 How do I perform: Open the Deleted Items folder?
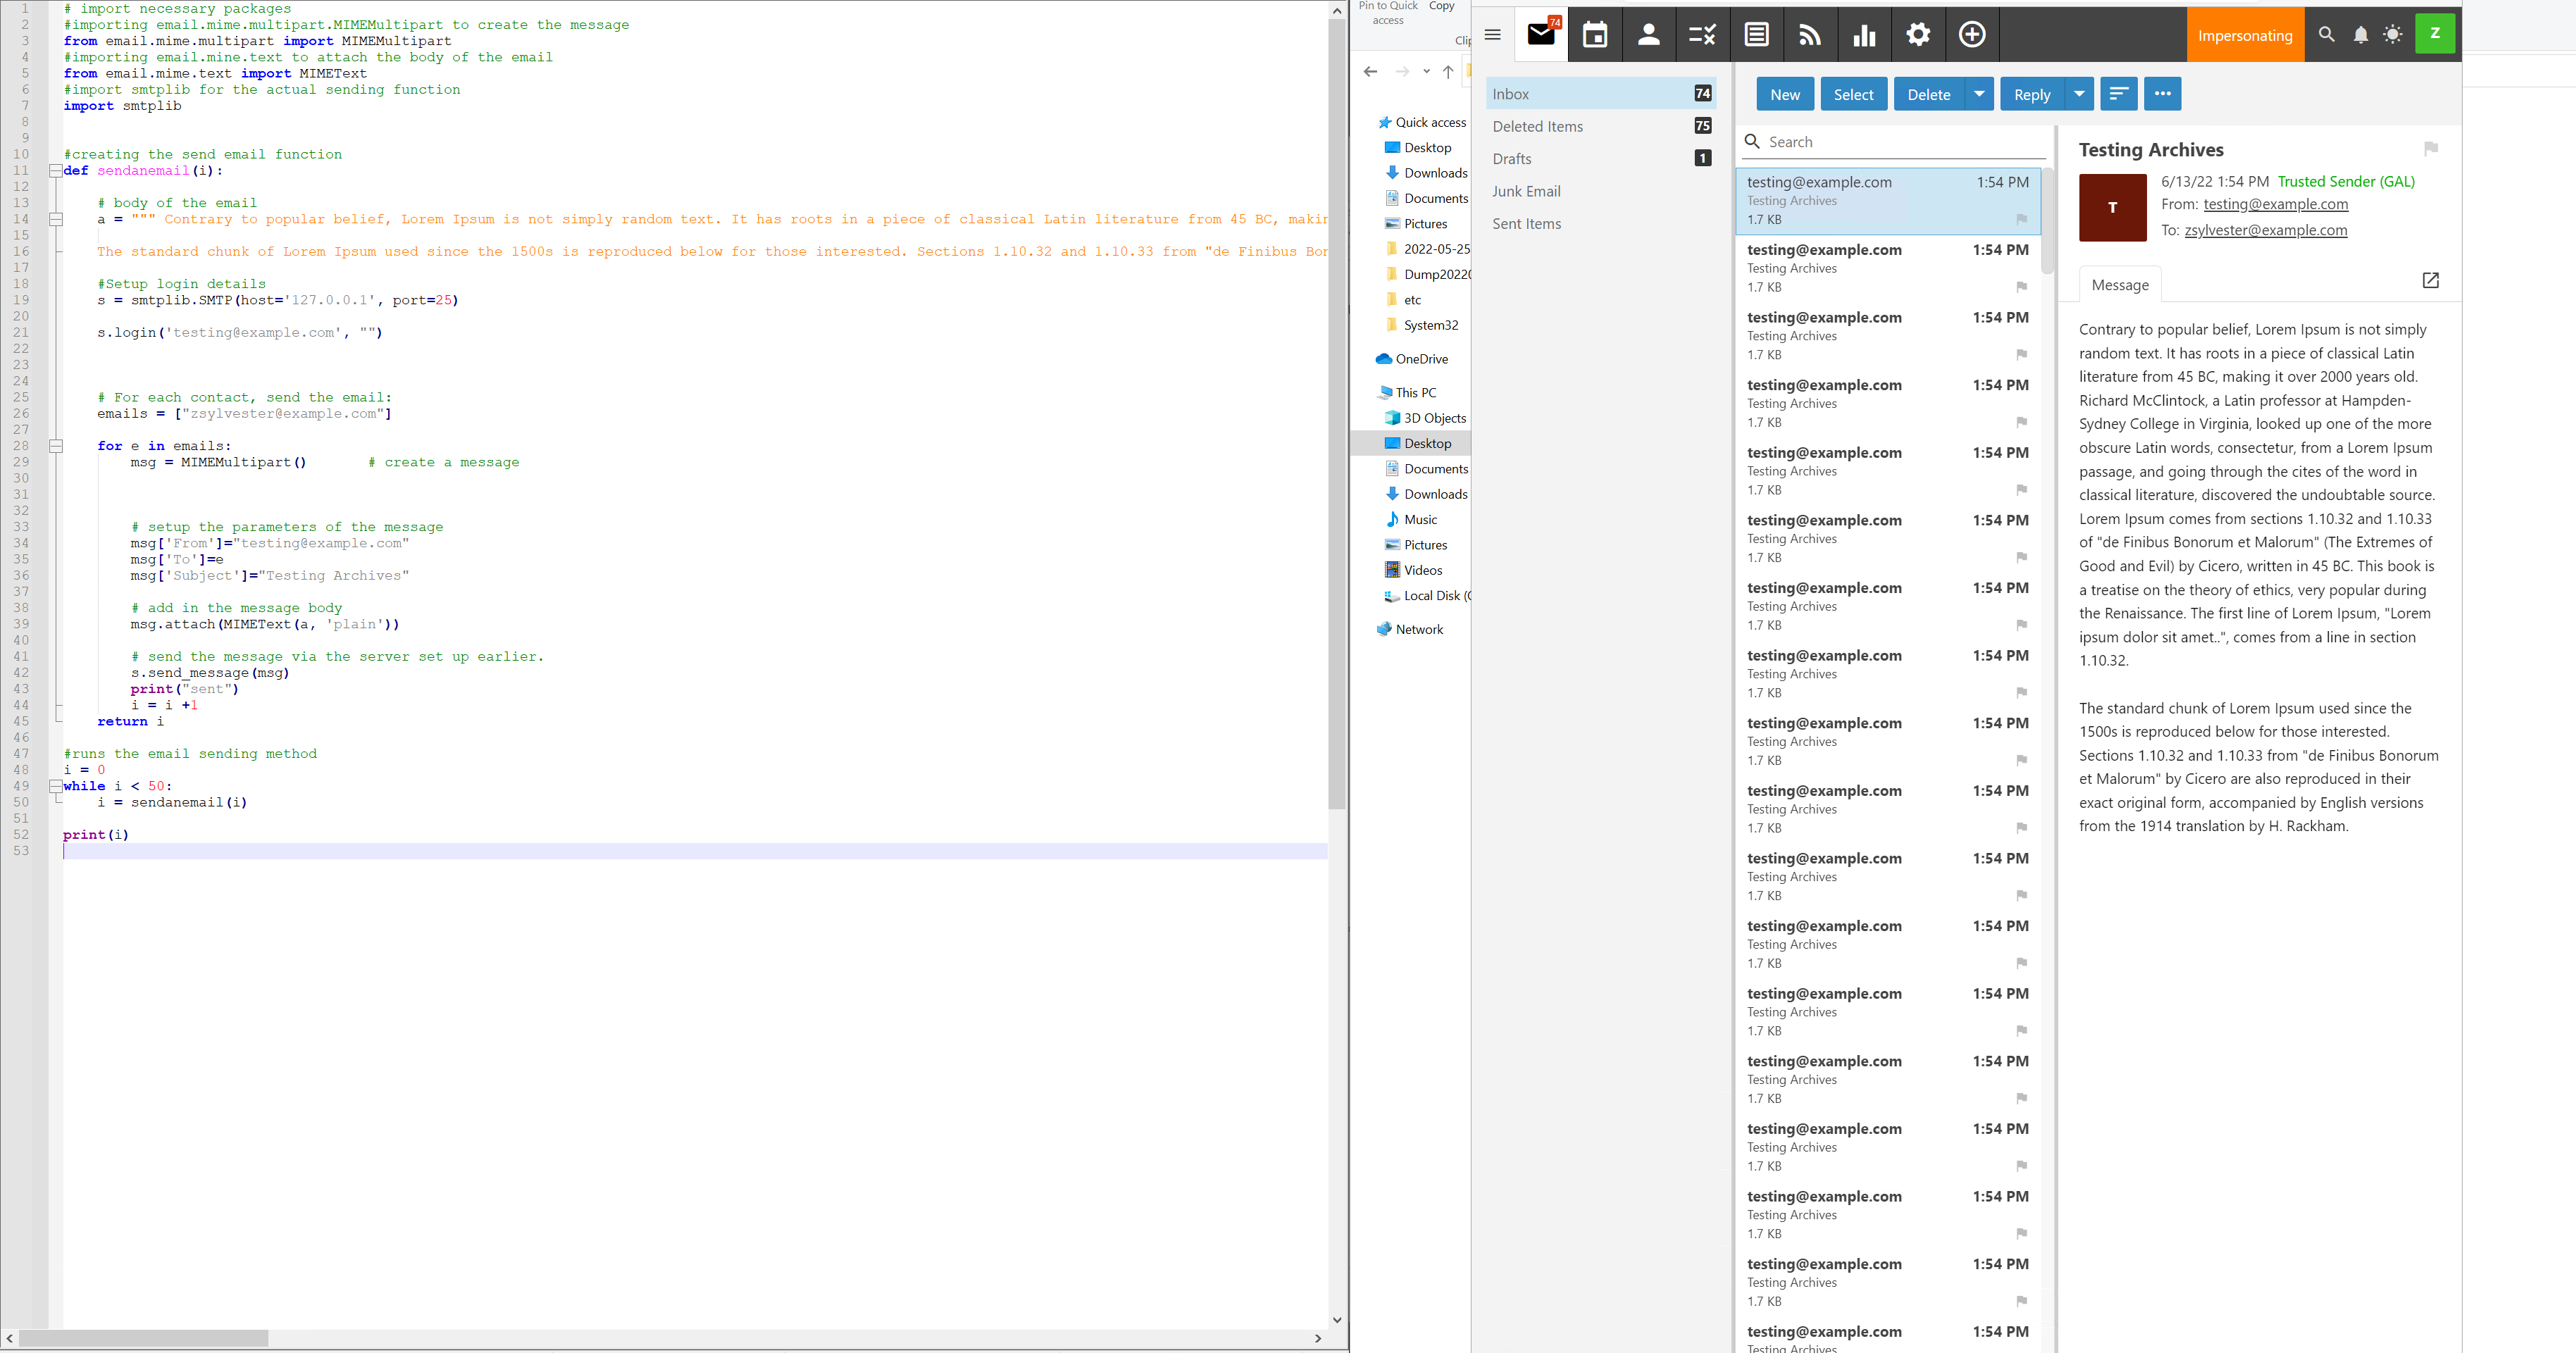(x=1537, y=127)
